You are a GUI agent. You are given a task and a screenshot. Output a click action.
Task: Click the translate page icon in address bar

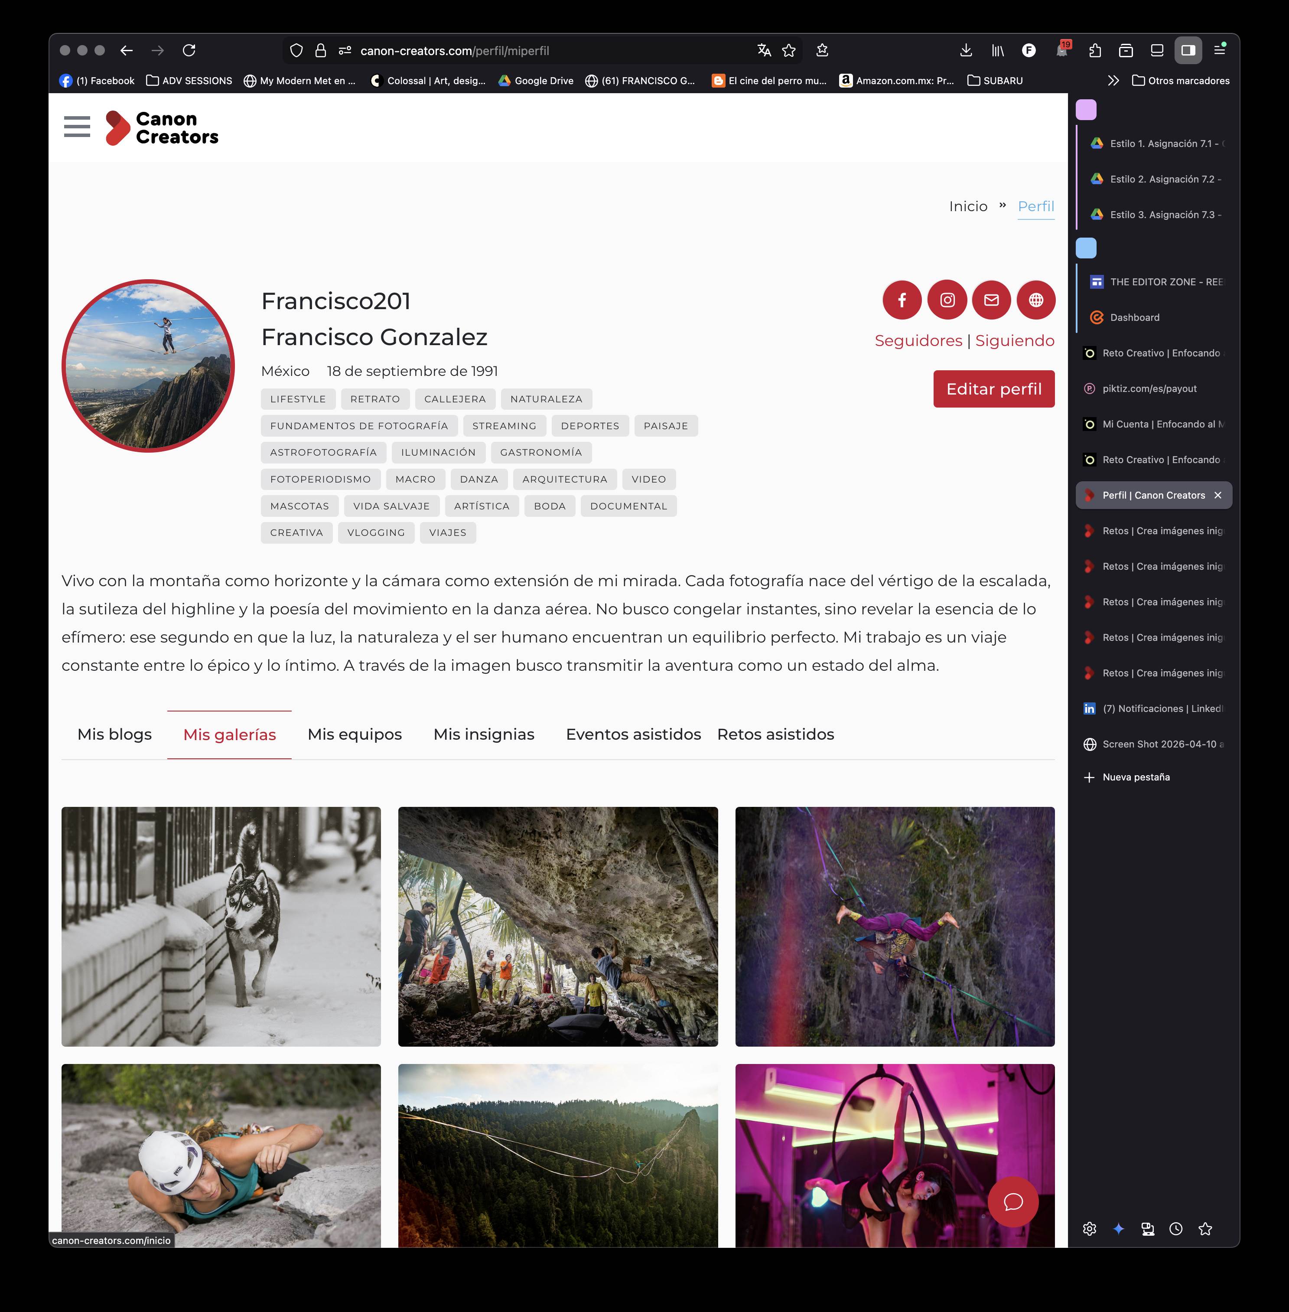tap(764, 50)
